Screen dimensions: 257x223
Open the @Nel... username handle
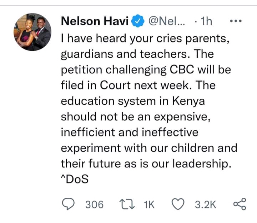(x=167, y=21)
